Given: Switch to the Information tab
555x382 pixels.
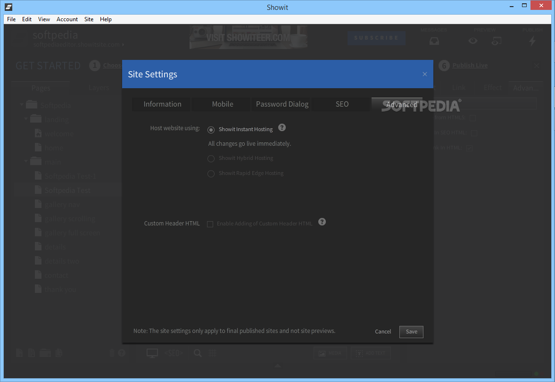Looking at the screenshot, I should pos(162,104).
